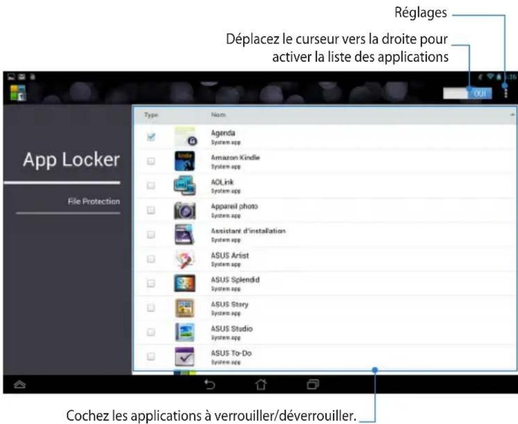
Task: Select the Assistant d'installation name
Action: [x=248, y=231]
